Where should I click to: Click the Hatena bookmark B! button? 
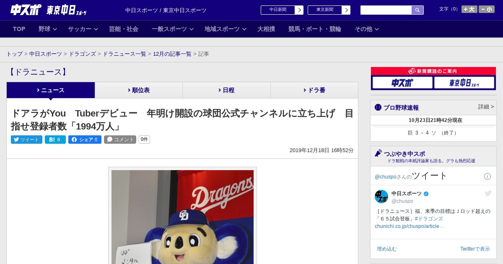pos(55,140)
